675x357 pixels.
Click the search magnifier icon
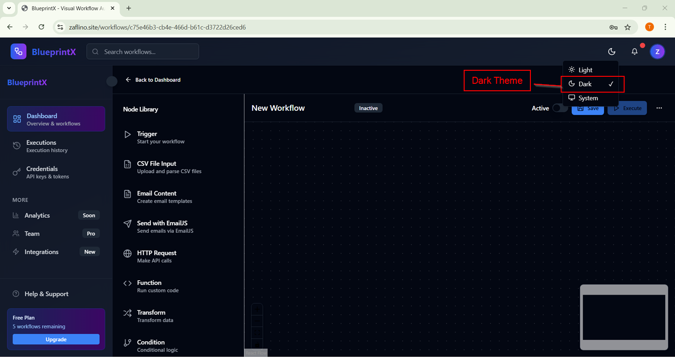96,52
